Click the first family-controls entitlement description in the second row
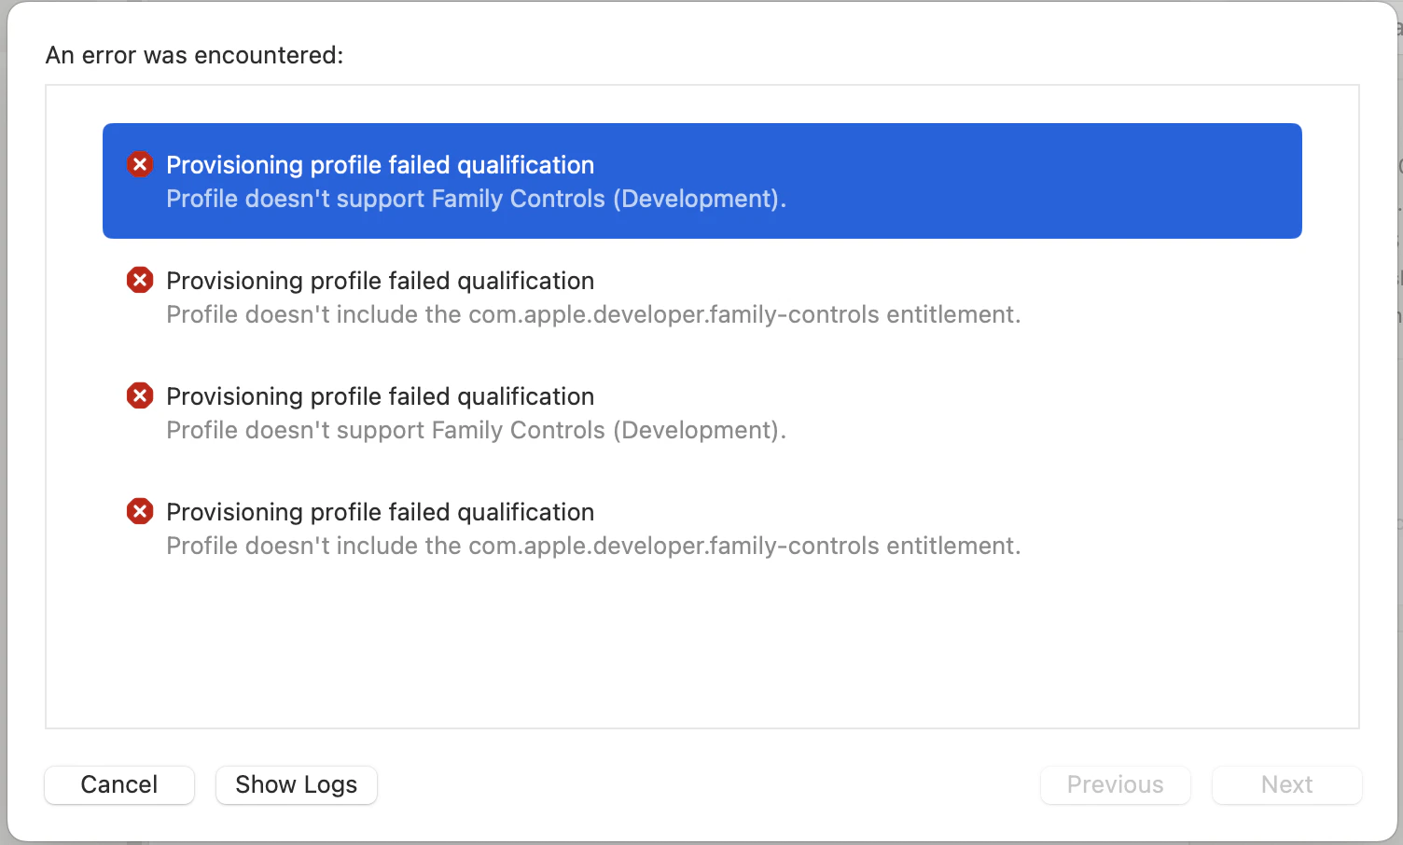The width and height of the screenshot is (1403, 845). point(593,314)
